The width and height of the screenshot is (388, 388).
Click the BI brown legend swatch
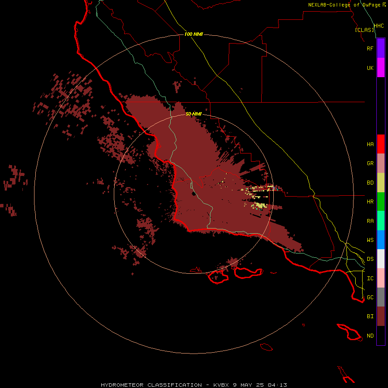[381, 316]
